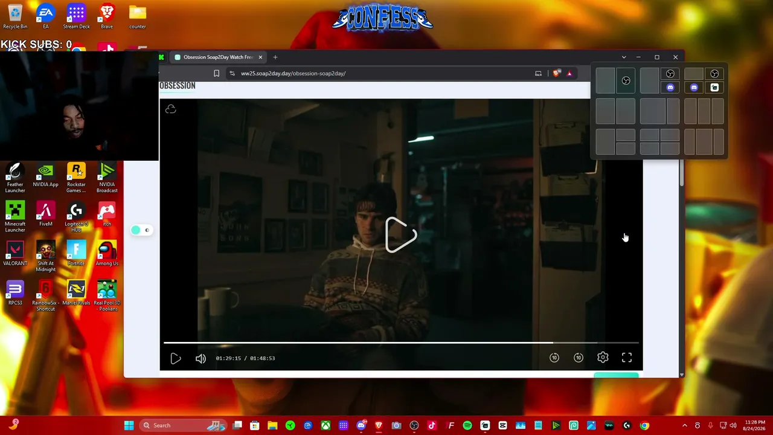
Task: Open TikTok from the taskbar
Action: [432, 425]
